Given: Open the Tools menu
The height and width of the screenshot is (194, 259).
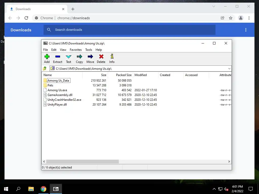Looking at the screenshot, I should coord(89,50).
